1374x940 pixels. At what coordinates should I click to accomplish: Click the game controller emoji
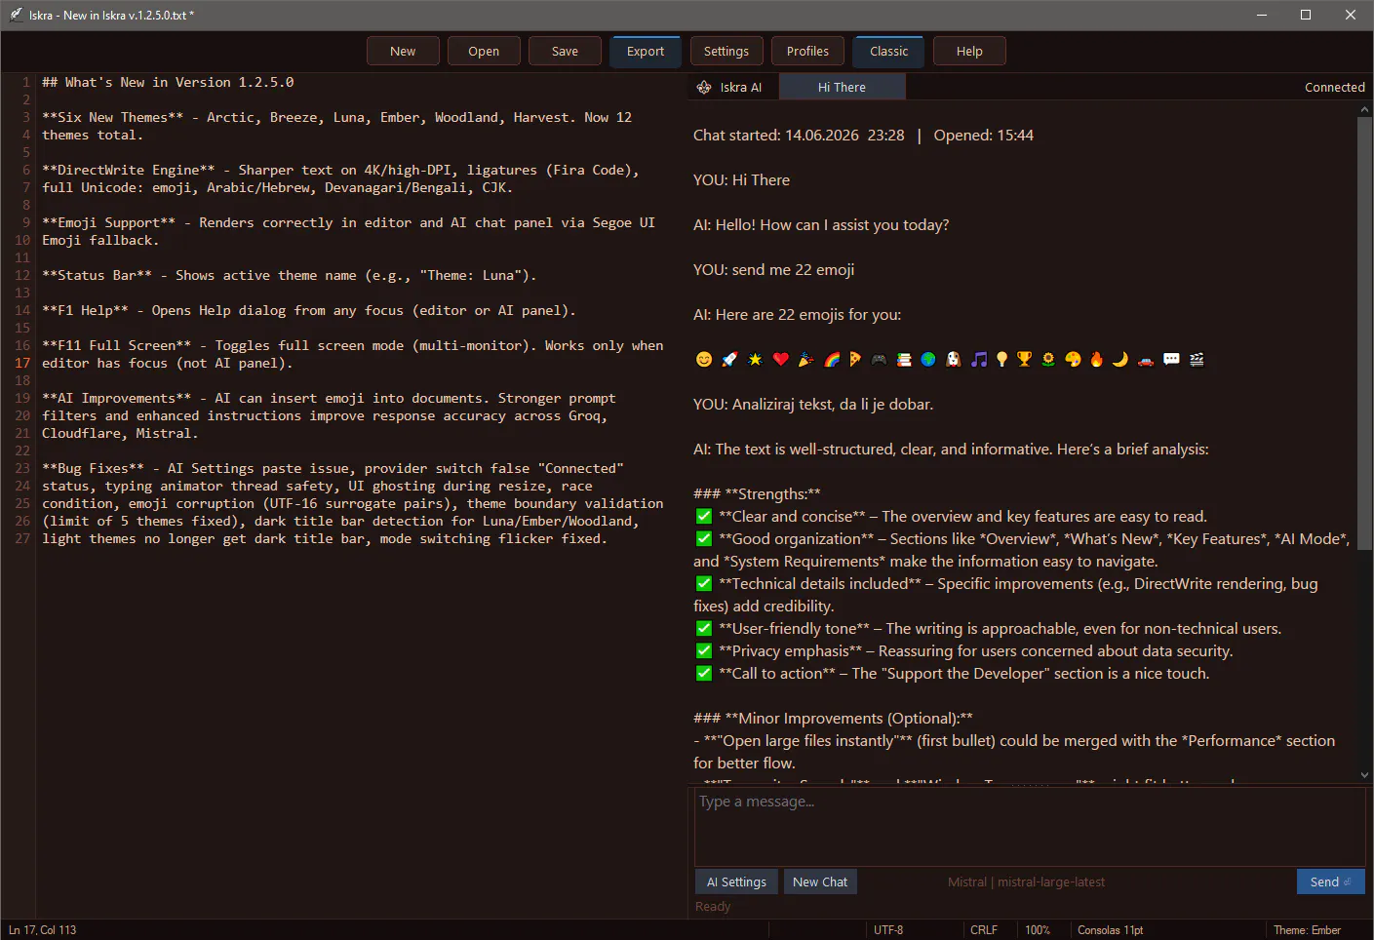point(879,359)
